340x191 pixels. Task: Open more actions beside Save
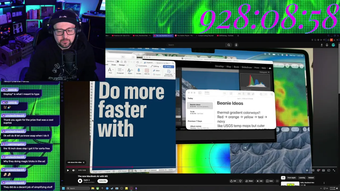(x=277, y=181)
